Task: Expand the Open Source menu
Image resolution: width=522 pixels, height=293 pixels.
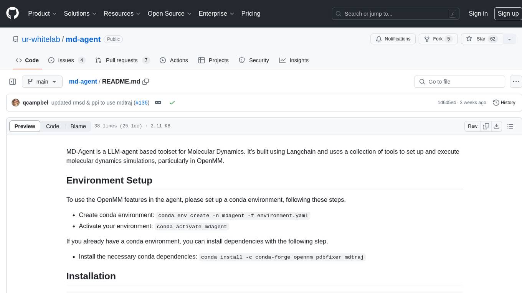Action: pos(169,13)
